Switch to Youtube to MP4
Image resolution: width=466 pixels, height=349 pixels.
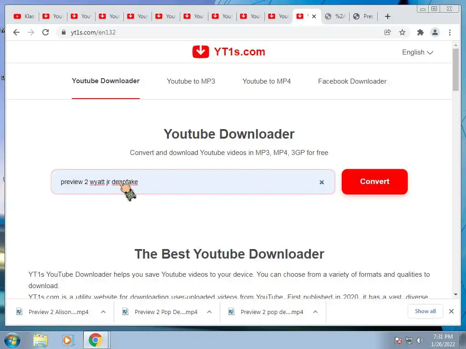click(x=267, y=81)
